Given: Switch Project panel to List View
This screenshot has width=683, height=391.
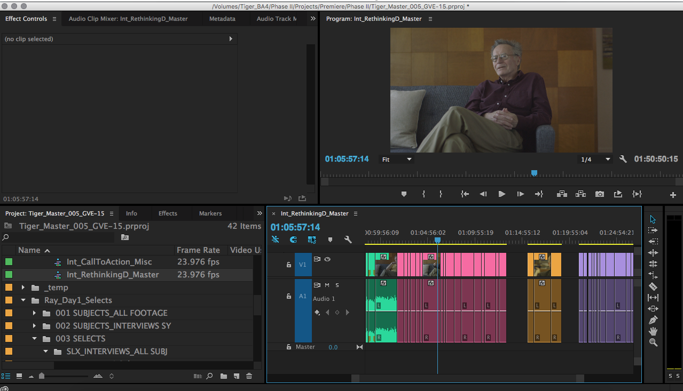Looking at the screenshot, I should click(6, 376).
